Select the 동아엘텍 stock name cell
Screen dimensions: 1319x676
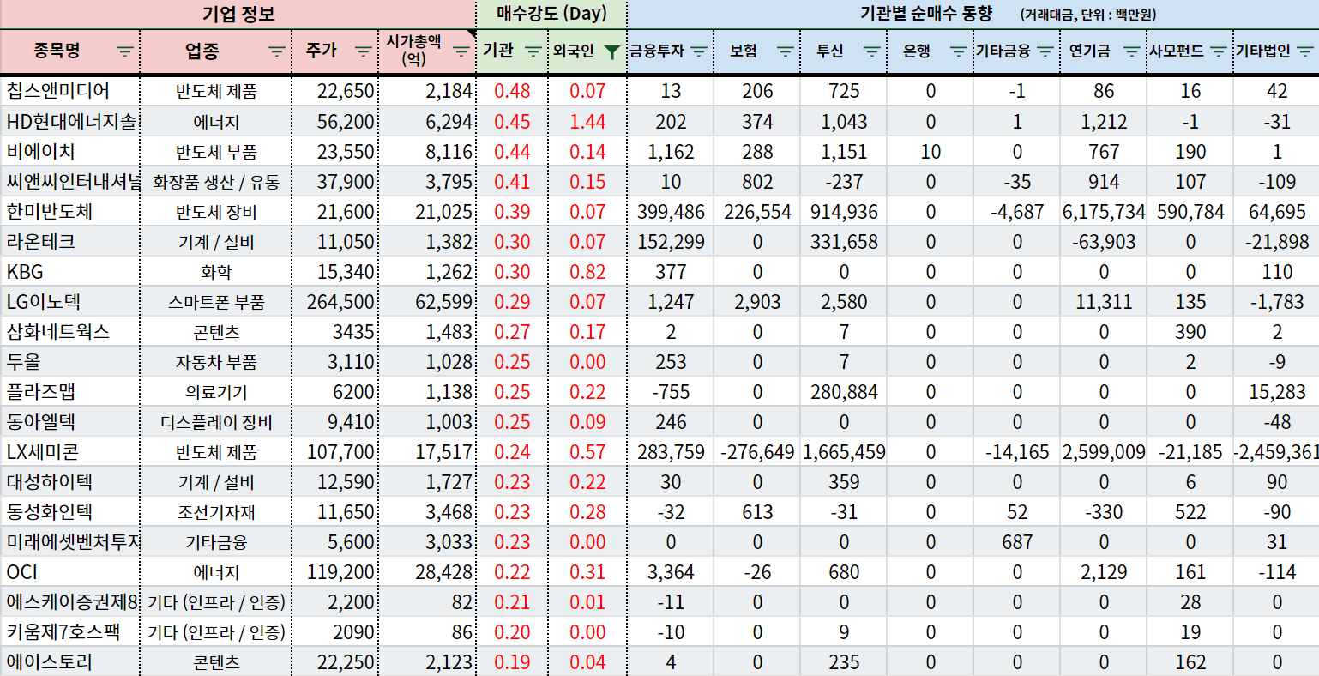coord(69,421)
